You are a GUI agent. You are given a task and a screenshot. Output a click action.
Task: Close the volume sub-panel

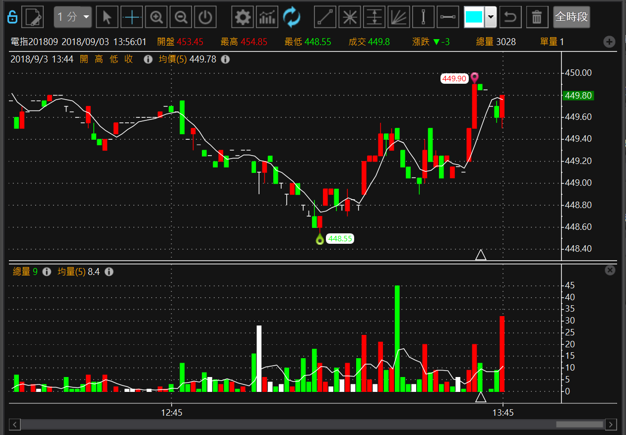point(610,270)
